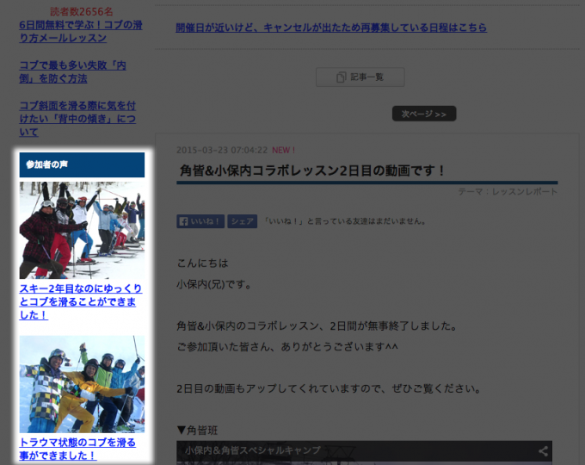
Task: Click the share icon on the video
Action: (543, 451)
